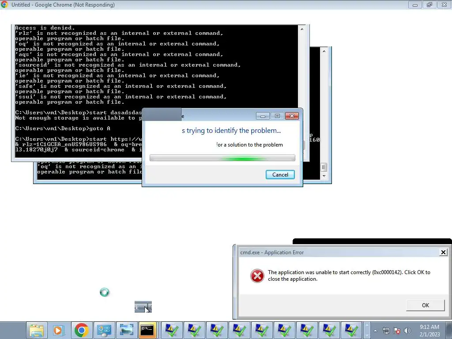Click the taskbar row scroll-up arrow
The image size is (452, 339).
[367, 325]
